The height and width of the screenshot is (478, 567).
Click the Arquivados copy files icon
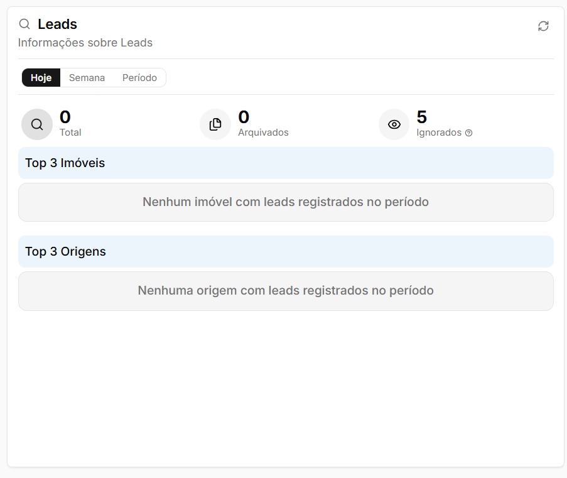click(x=215, y=124)
